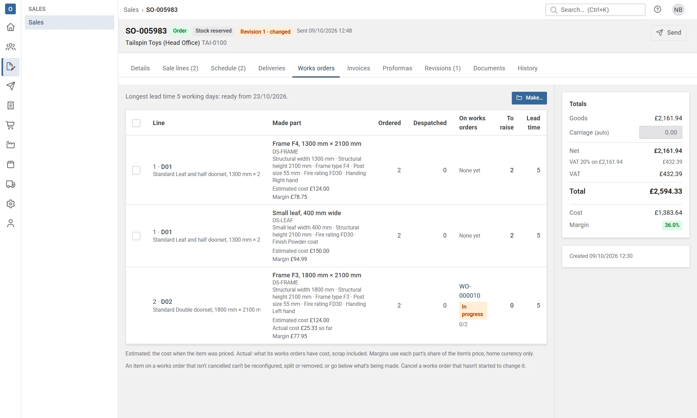Open the Schedule (2) tab

point(228,68)
